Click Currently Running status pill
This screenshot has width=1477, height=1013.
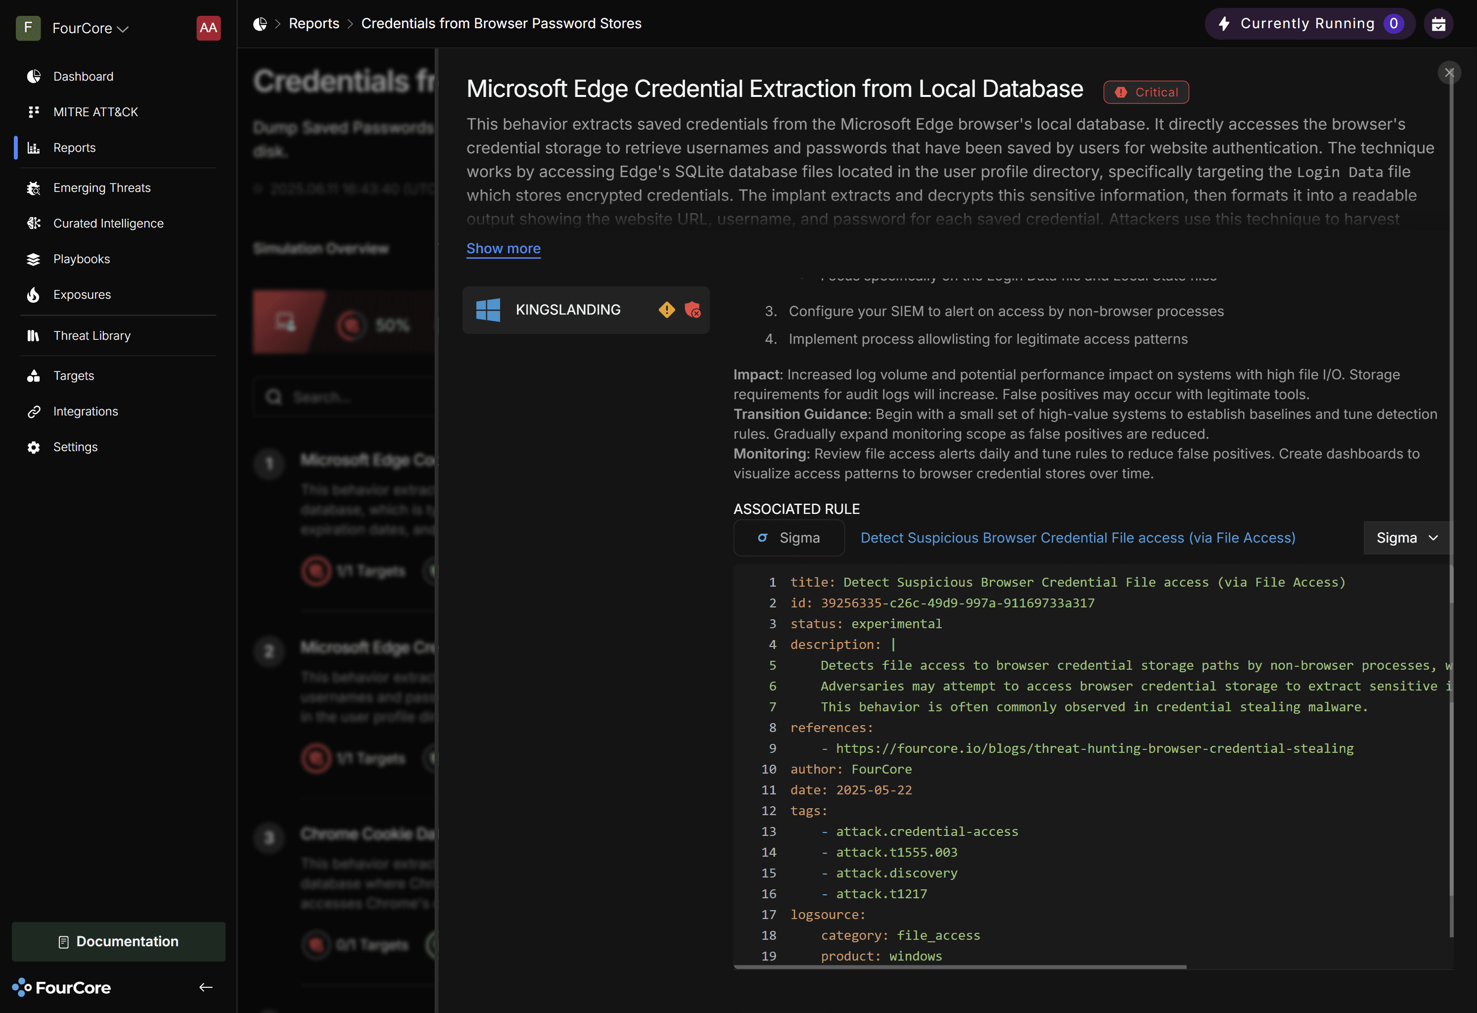click(x=1309, y=24)
